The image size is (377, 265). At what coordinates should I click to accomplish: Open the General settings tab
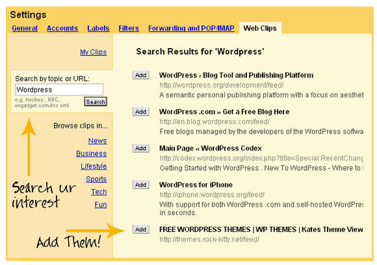(25, 29)
